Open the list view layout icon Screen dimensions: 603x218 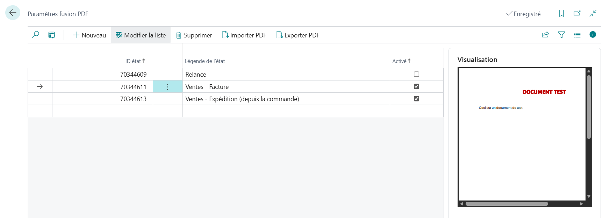[577, 35]
